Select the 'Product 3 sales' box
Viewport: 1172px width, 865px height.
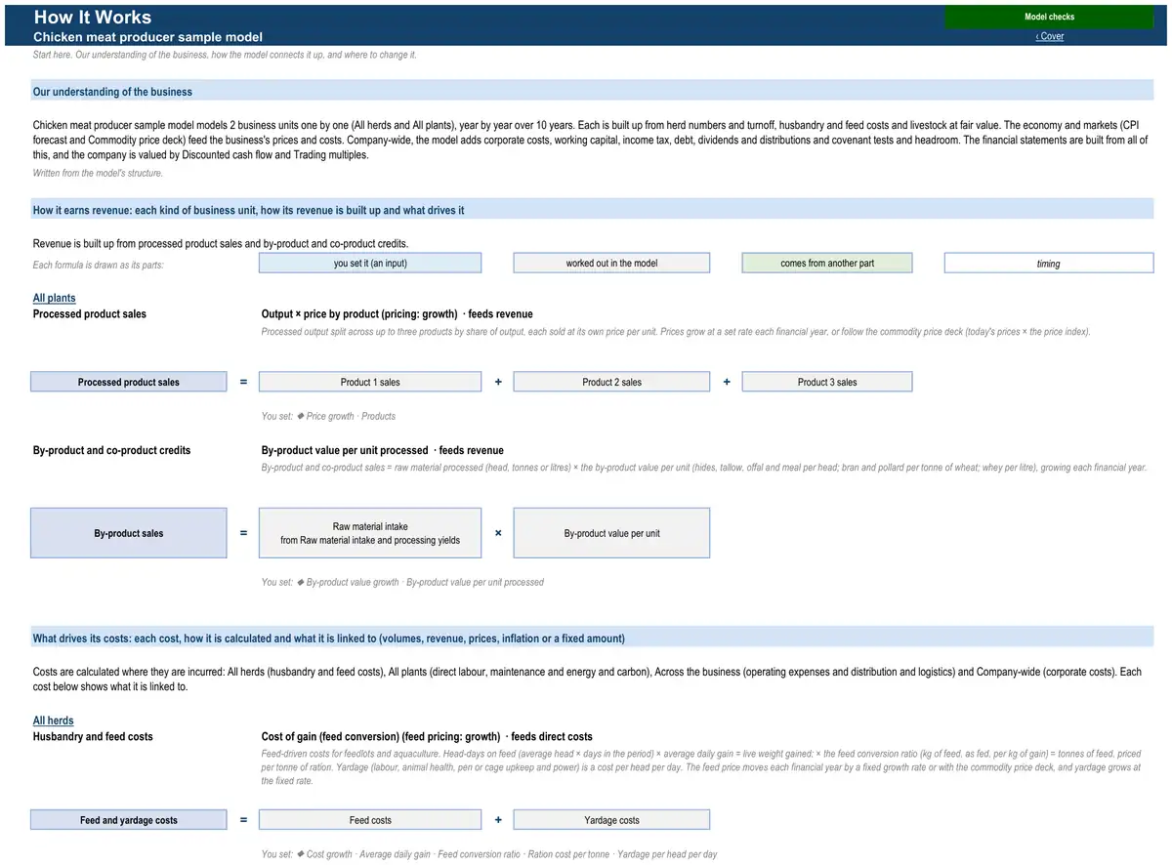coord(827,382)
